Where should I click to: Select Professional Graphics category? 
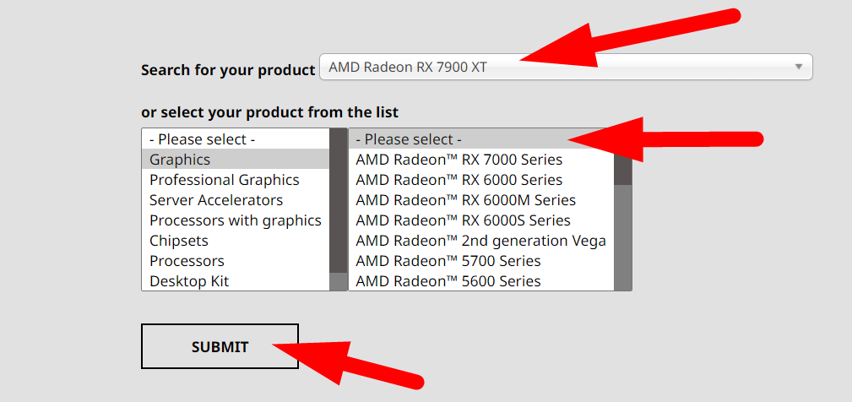pos(236,180)
